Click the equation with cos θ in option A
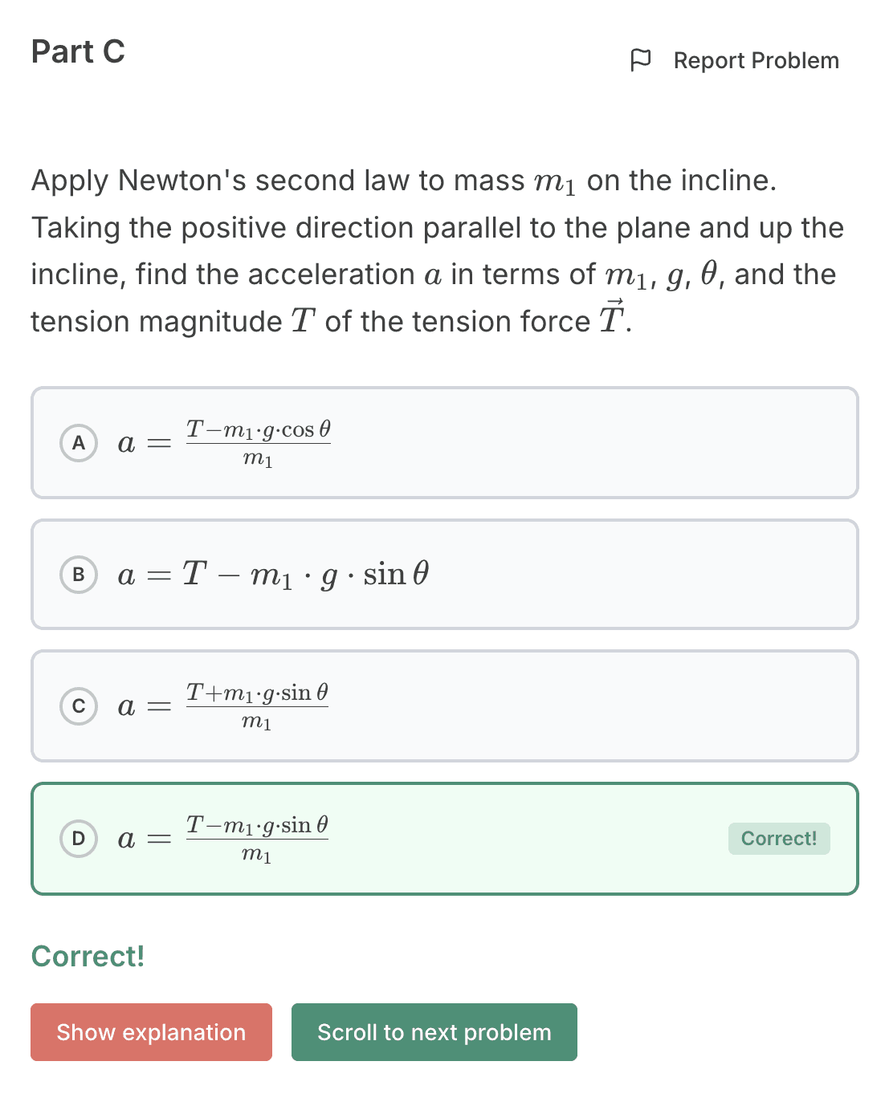885x1106 pixels. click(225, 442)
